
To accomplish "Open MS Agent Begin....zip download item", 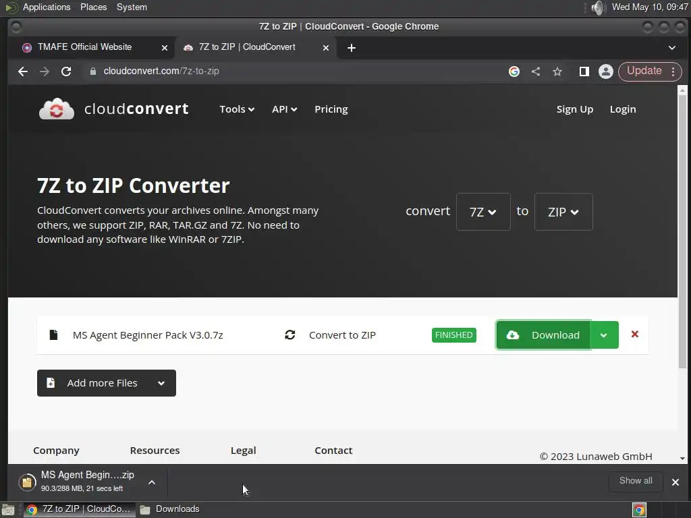I will click(x=87, y=481).
